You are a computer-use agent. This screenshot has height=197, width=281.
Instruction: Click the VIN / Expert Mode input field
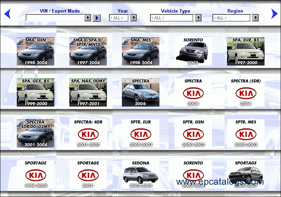coord(55,18)
